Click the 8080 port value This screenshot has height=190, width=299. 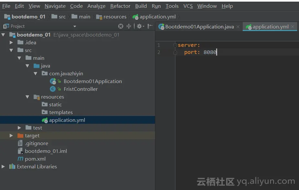click(x=210, y=52)
